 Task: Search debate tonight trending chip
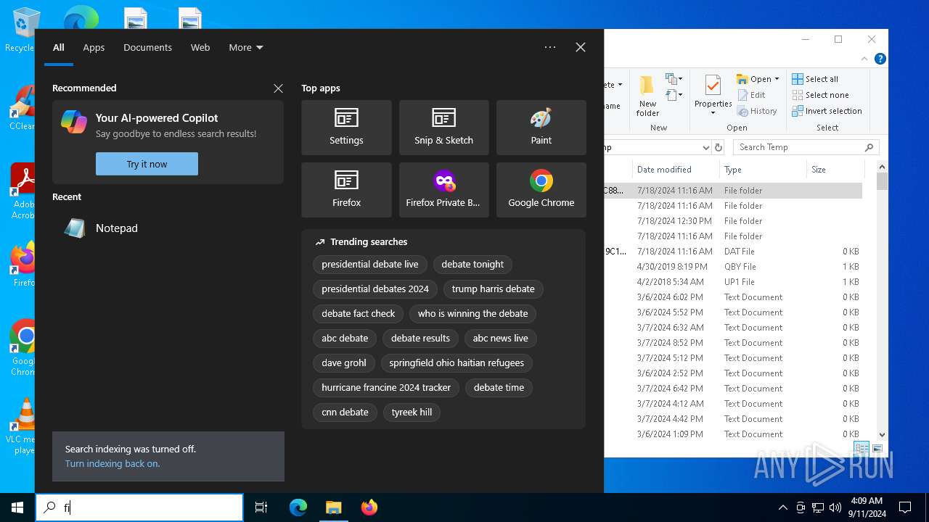pos(472,264)
